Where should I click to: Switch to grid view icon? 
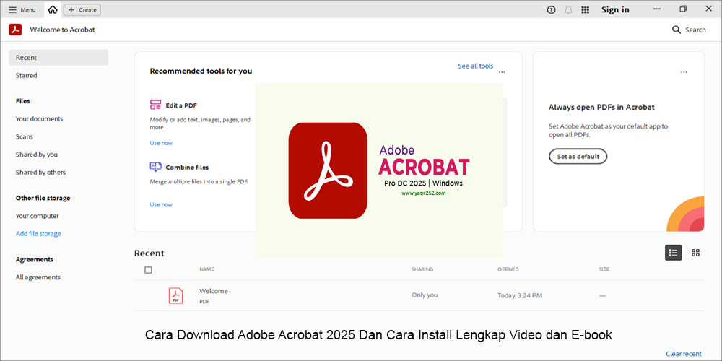click(x=695, y=252)
